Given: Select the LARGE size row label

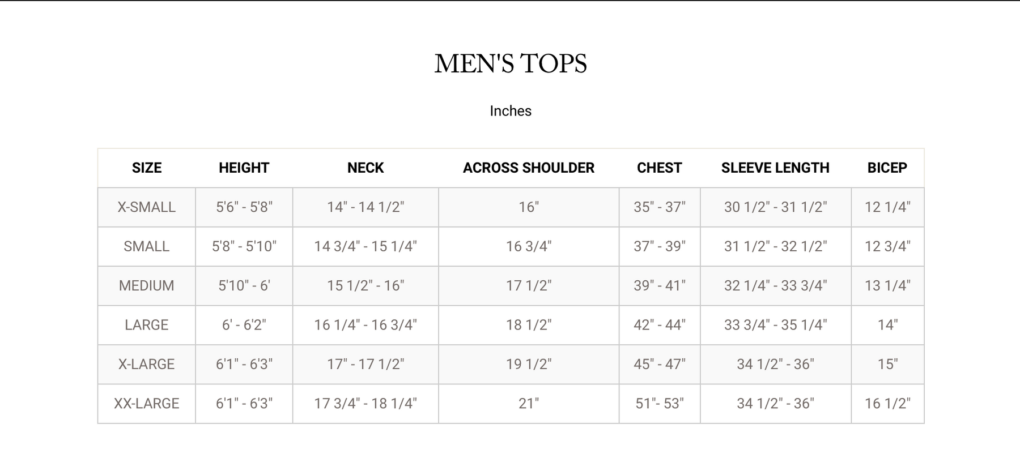Looking at the screenshot, I should 147,325.
